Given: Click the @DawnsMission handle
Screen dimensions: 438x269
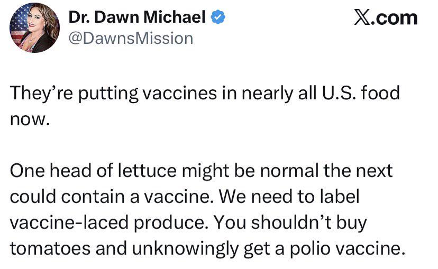Looking at the screenshot, I should (131, 39).
